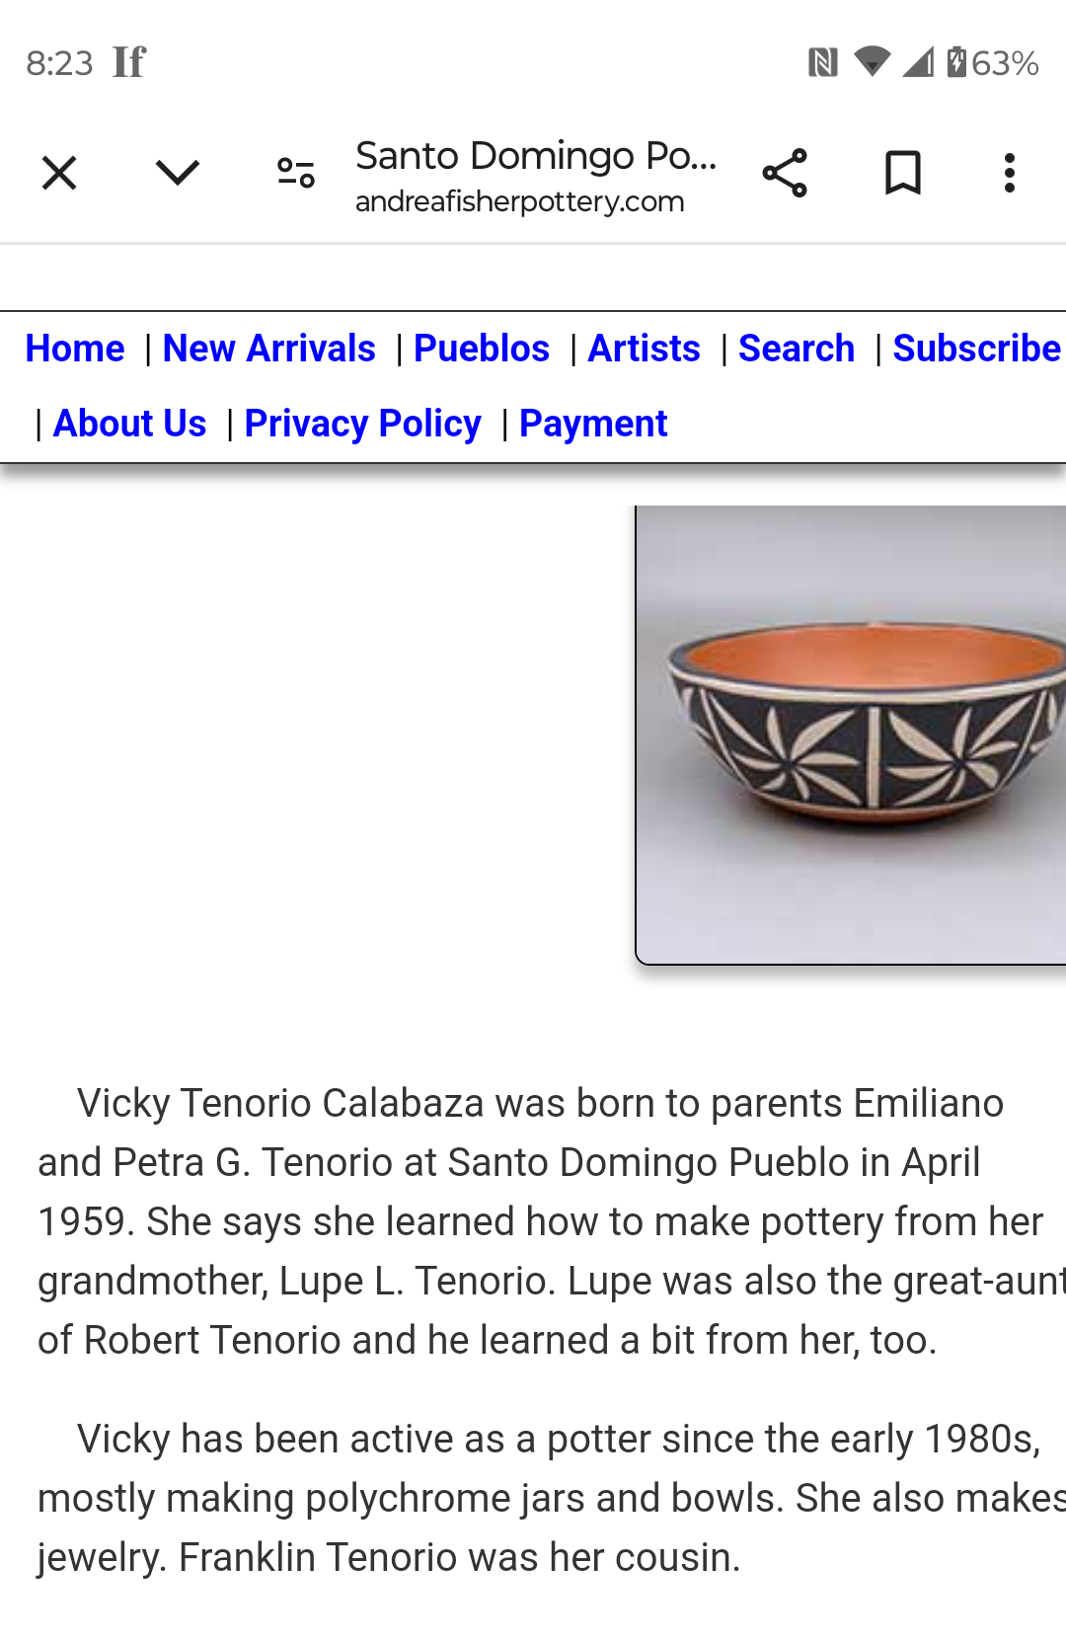
Task: Visit the About Us page
Action: coord(129,424)
